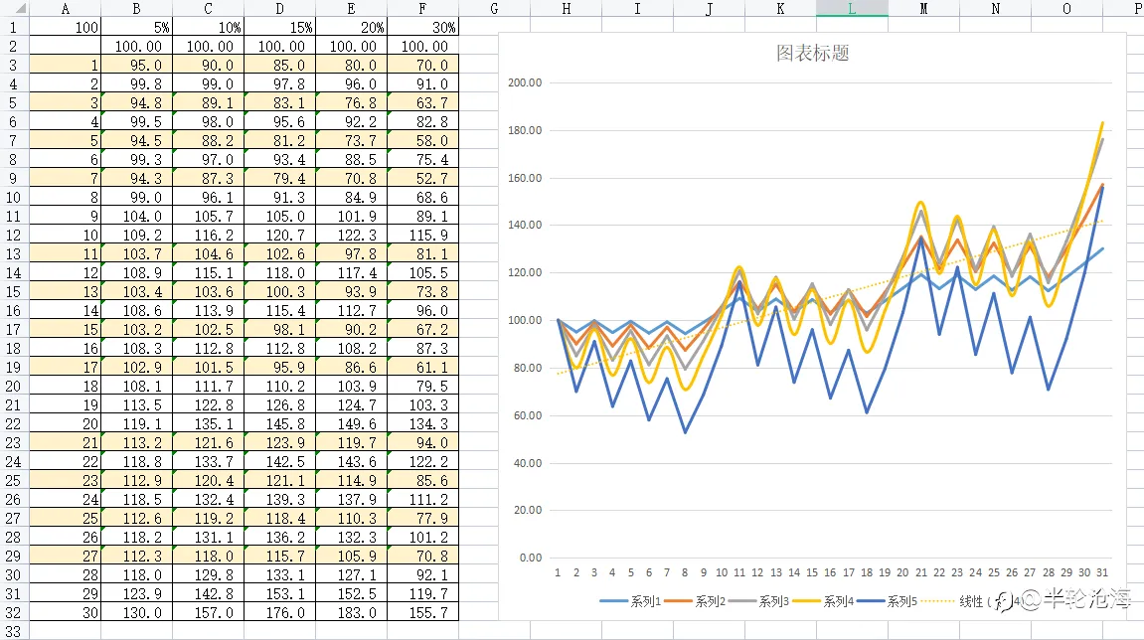Image resolution: width=1144 pixels, height=640 pixels.
Task: Select row 1 header
Action: 14,27
